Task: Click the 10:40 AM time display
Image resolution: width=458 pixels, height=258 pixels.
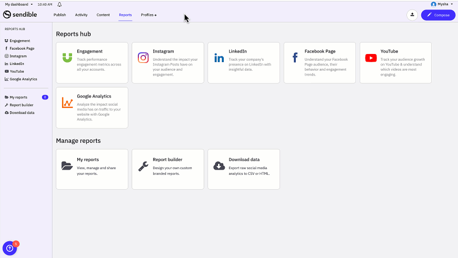Action: 45,4
